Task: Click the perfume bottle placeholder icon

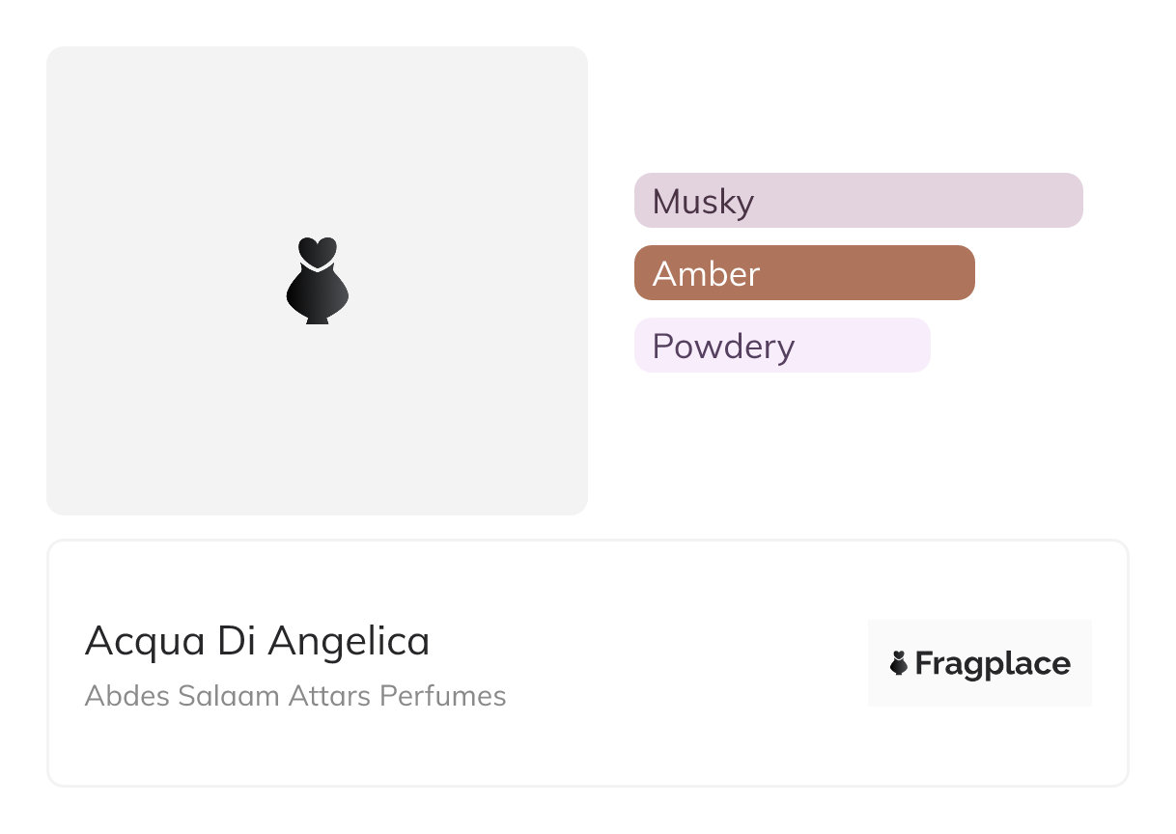Action: click(x=317, y=281)
